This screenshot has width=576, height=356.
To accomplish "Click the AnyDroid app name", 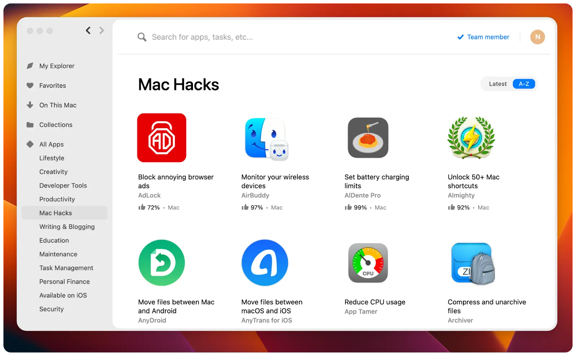I will click(152, 320).
